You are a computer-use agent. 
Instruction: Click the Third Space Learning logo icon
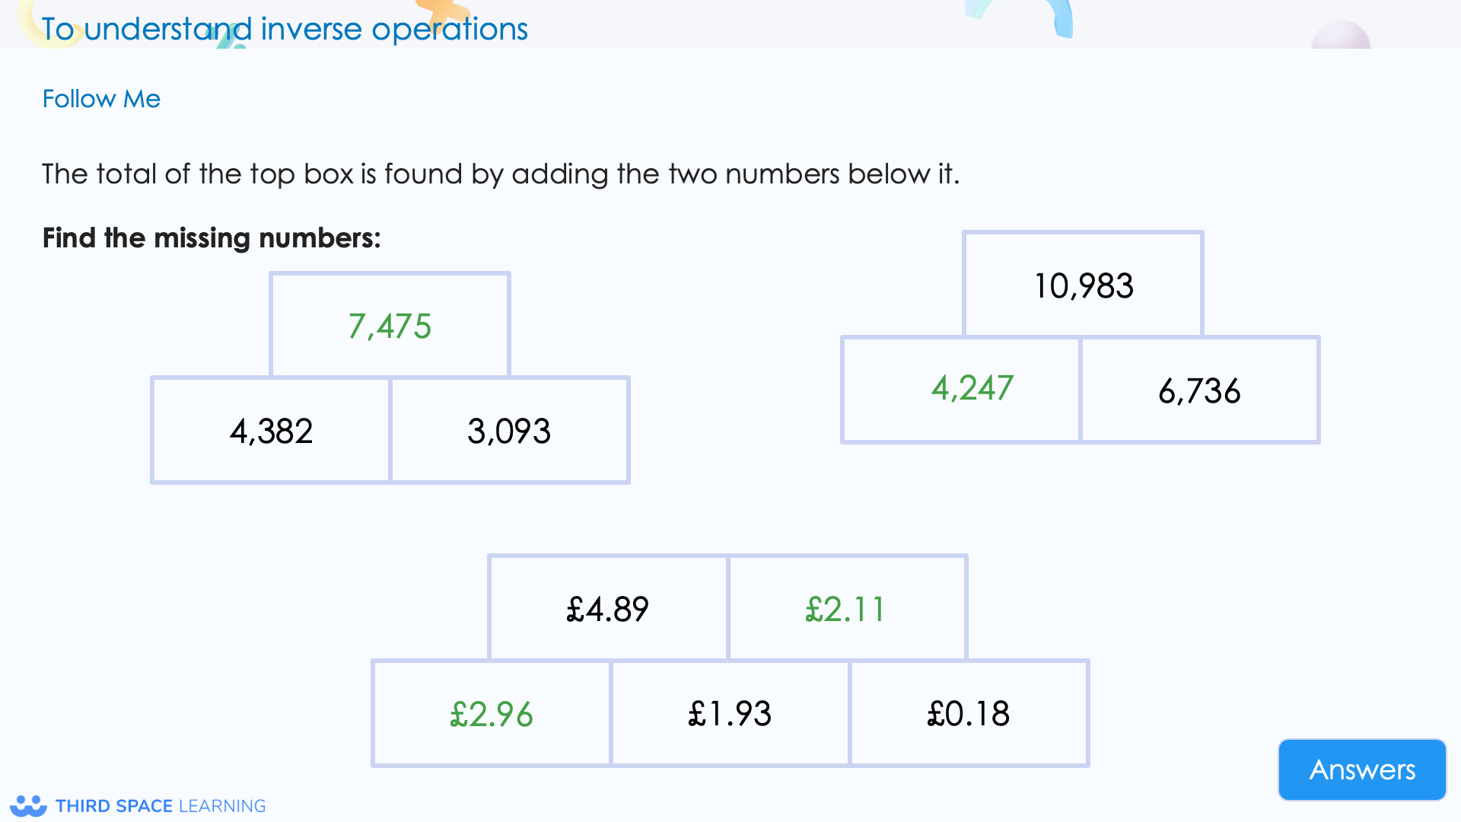pyautogui.click(x=29, y=804)
